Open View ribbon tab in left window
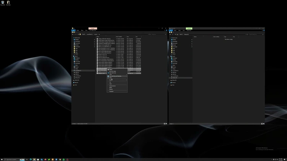The width and height of the screenshot is (287, 161). click(86, 30)
